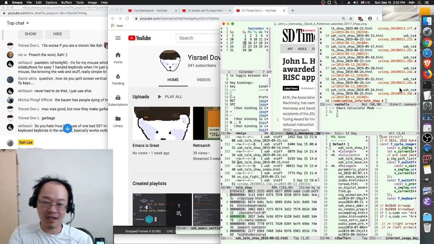Open the Emacs Buffers menu
434x244 pixels.
(x=66, y=2)
